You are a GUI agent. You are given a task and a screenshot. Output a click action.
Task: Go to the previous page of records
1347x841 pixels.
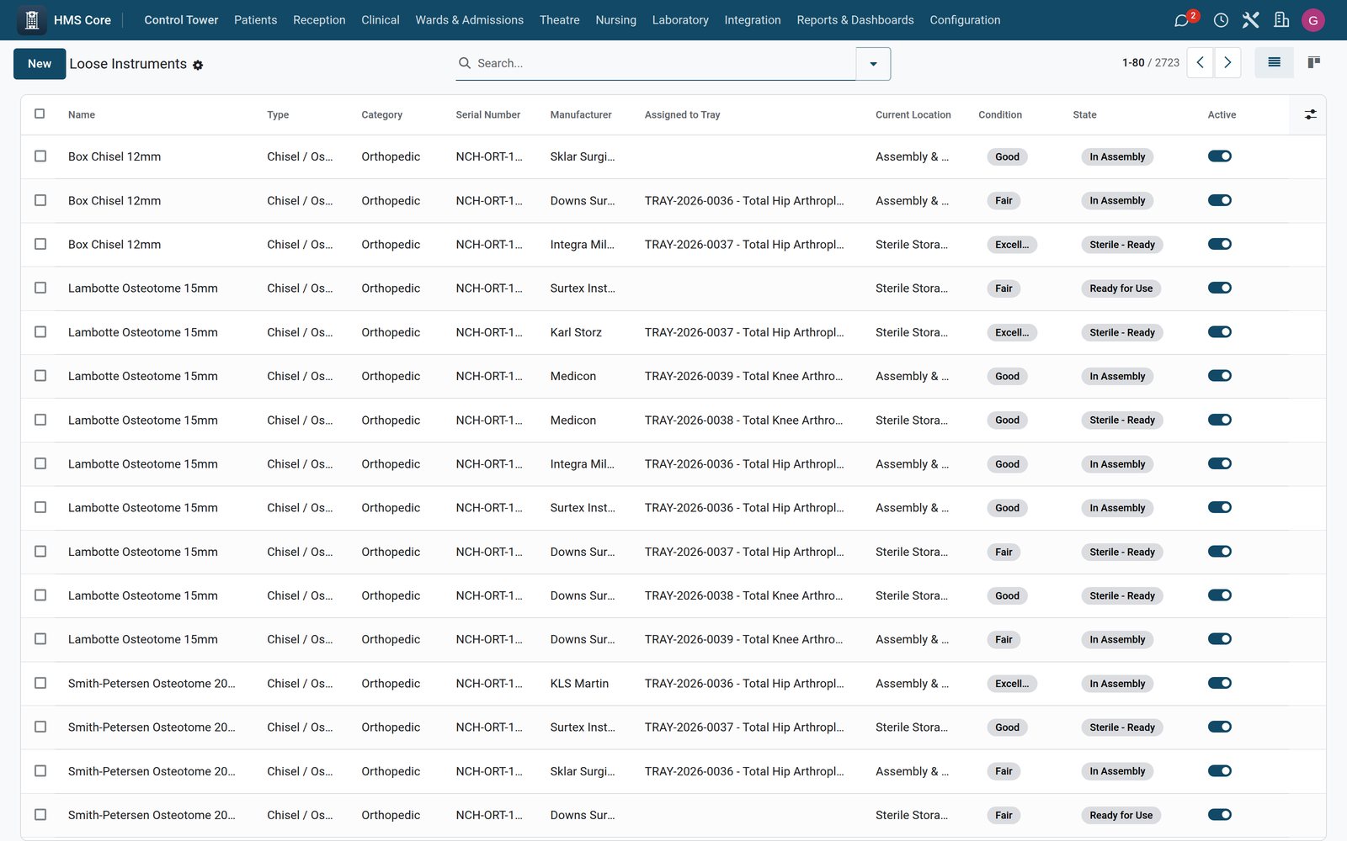point(1201,62)
